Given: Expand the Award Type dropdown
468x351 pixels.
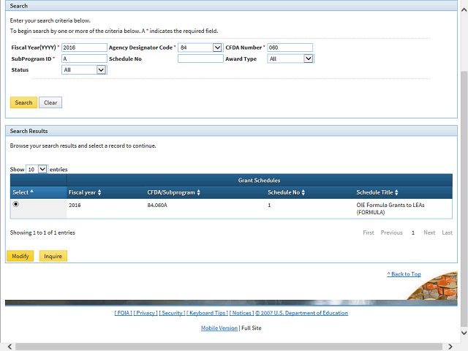Looking at the screenshot, I should (x=308, y=58).
